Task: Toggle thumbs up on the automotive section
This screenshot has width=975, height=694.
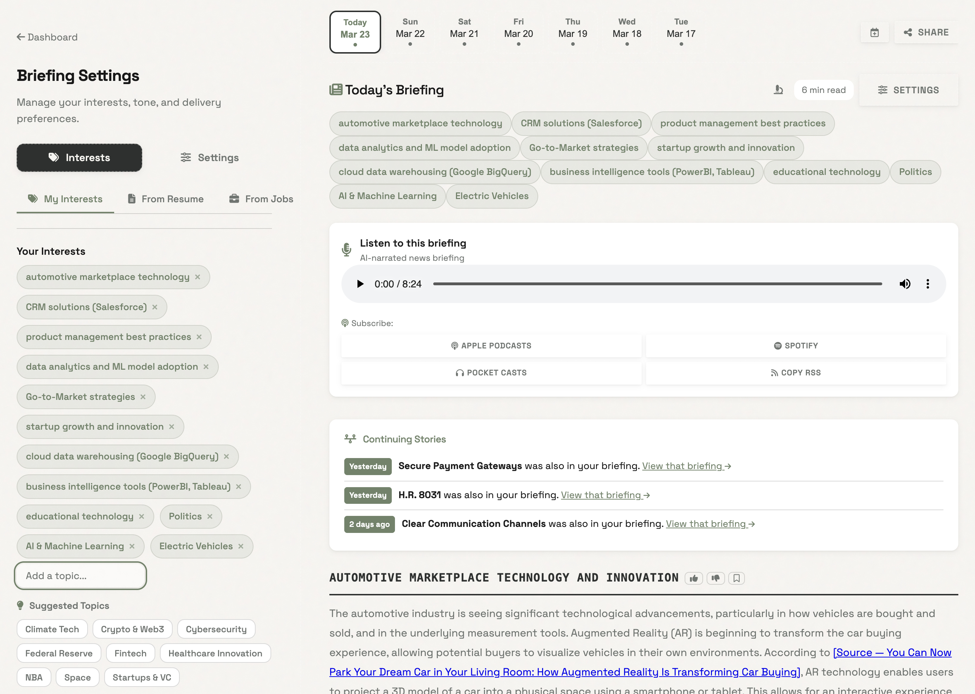Action: pos(693,578)
